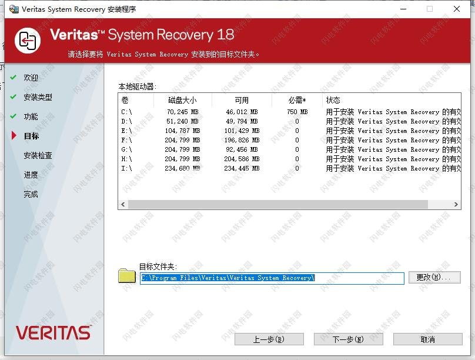The height and width of the screenshot is (360, 475).
Task: Select the E:\ drive row
Action: click(290, 131)
